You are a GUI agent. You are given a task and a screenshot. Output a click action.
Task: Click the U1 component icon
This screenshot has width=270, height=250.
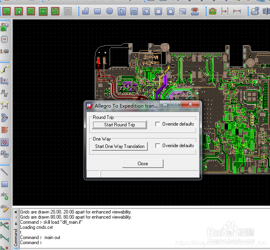click(5, 39)
